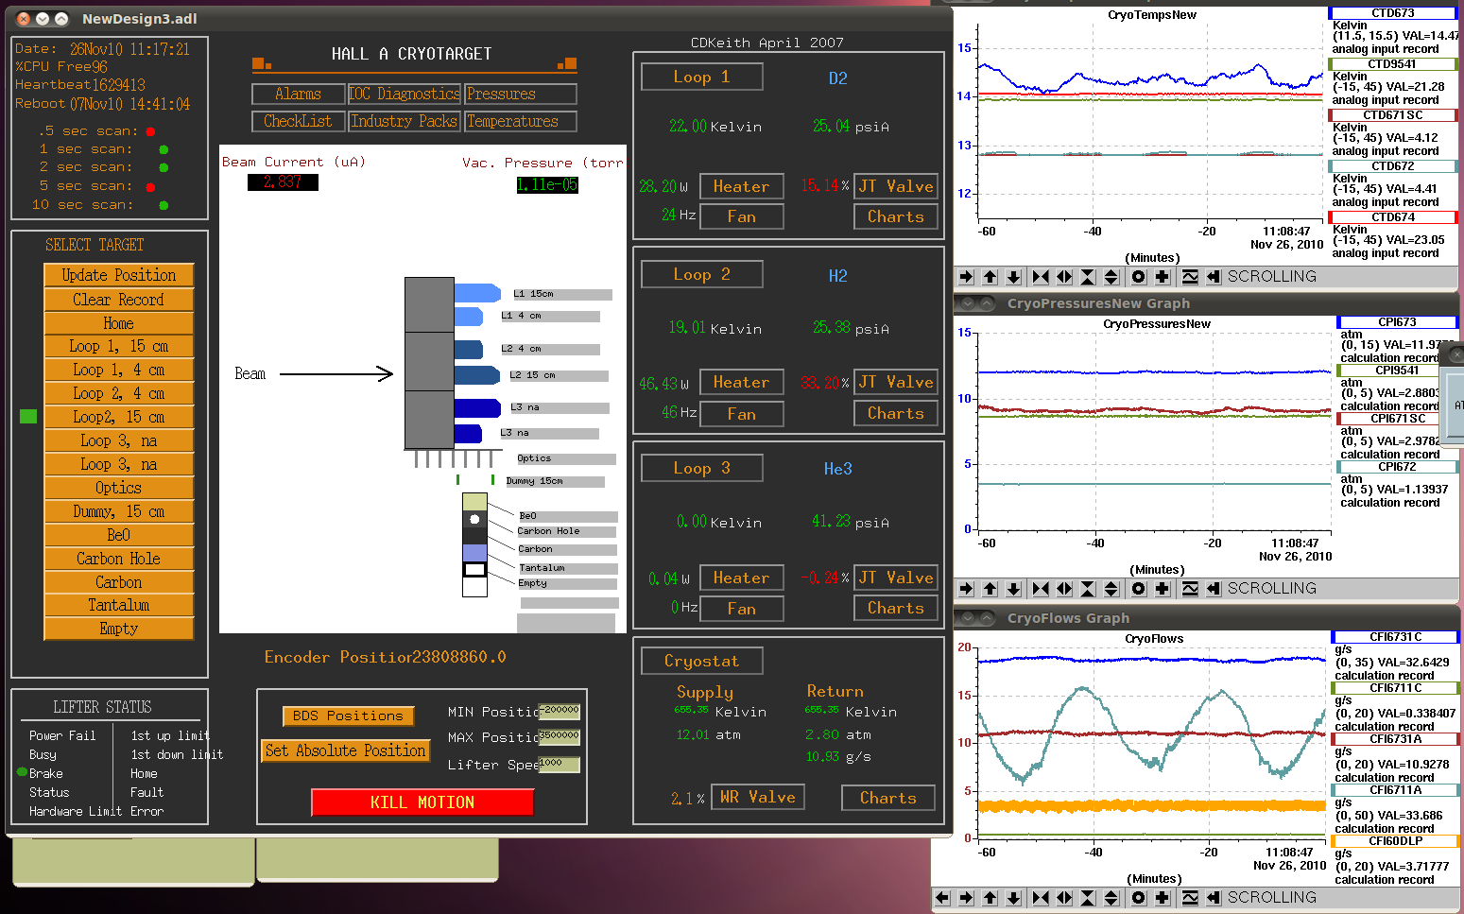Open BDS Positions
Image resolution: width=1464 pixels, height=914 pixels.
point(348,716)
